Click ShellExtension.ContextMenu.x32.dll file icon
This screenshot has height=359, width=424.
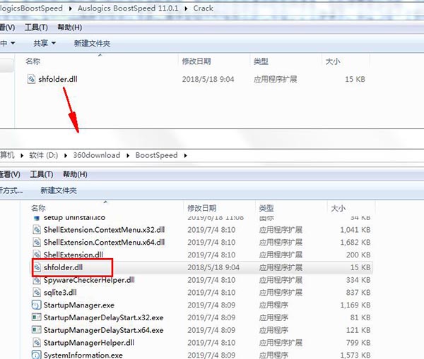37,230
